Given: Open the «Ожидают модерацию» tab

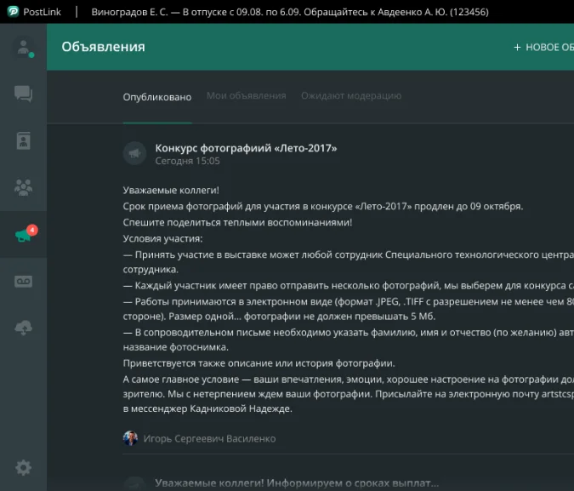Looking at the screenshot, I should [x=350, y=96].
